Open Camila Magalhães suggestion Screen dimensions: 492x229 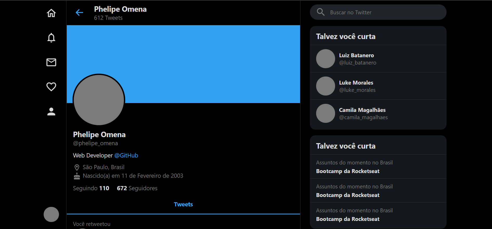tap(378, 113)
